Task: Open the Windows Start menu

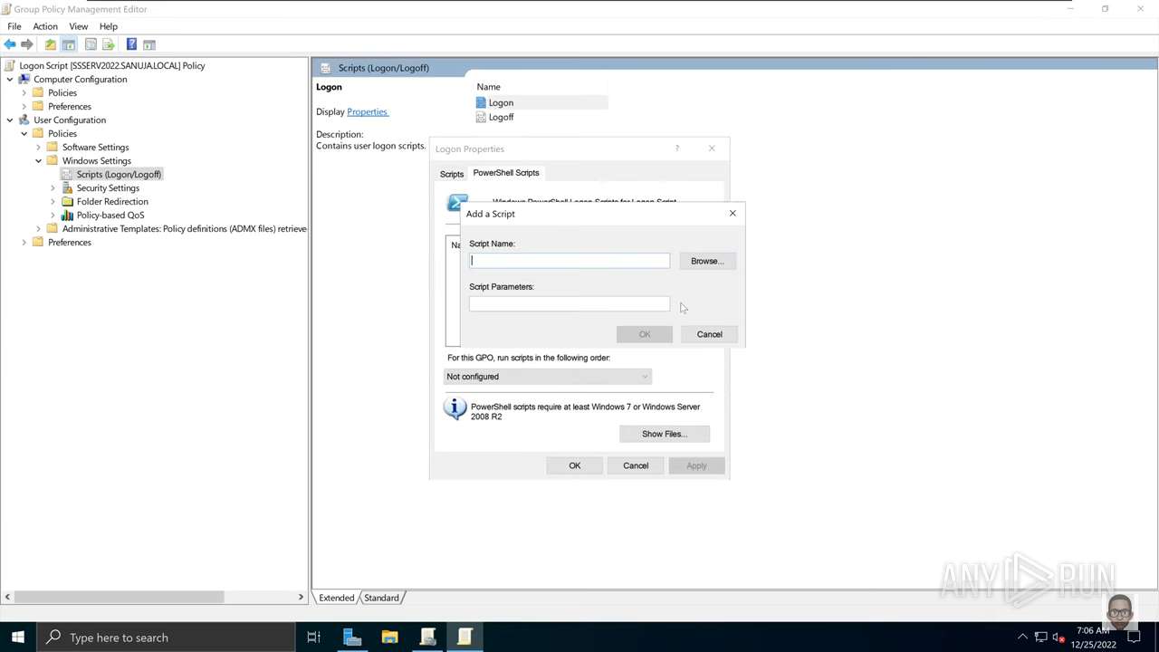Action: point(18,638)
